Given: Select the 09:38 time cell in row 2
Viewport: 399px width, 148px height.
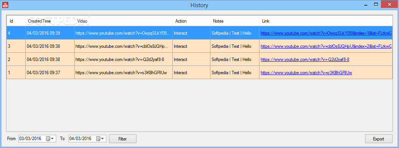Looking at the screenshot, I should click(x=50, y=59).
